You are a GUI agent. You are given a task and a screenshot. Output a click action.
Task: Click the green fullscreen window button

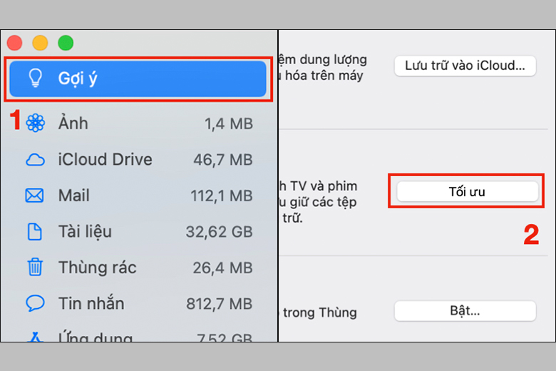point(66,43)
